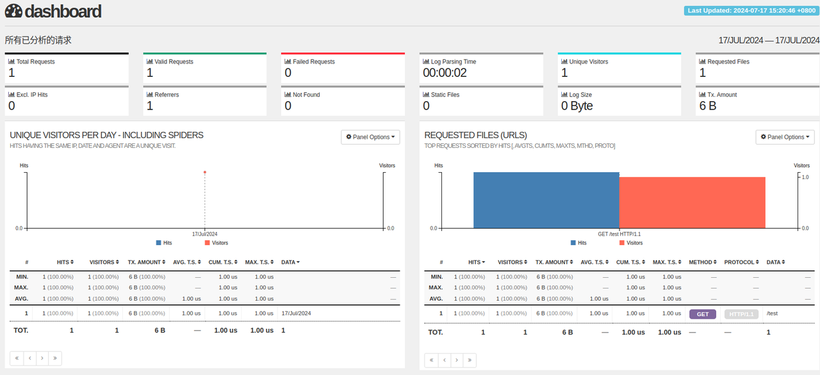
Task: Open Panel Options for Unique Visitors panel
Action: 370,137
